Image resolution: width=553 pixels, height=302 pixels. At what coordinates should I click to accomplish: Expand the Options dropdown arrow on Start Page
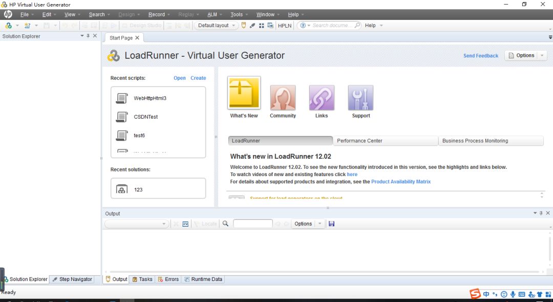click(542, 56)
